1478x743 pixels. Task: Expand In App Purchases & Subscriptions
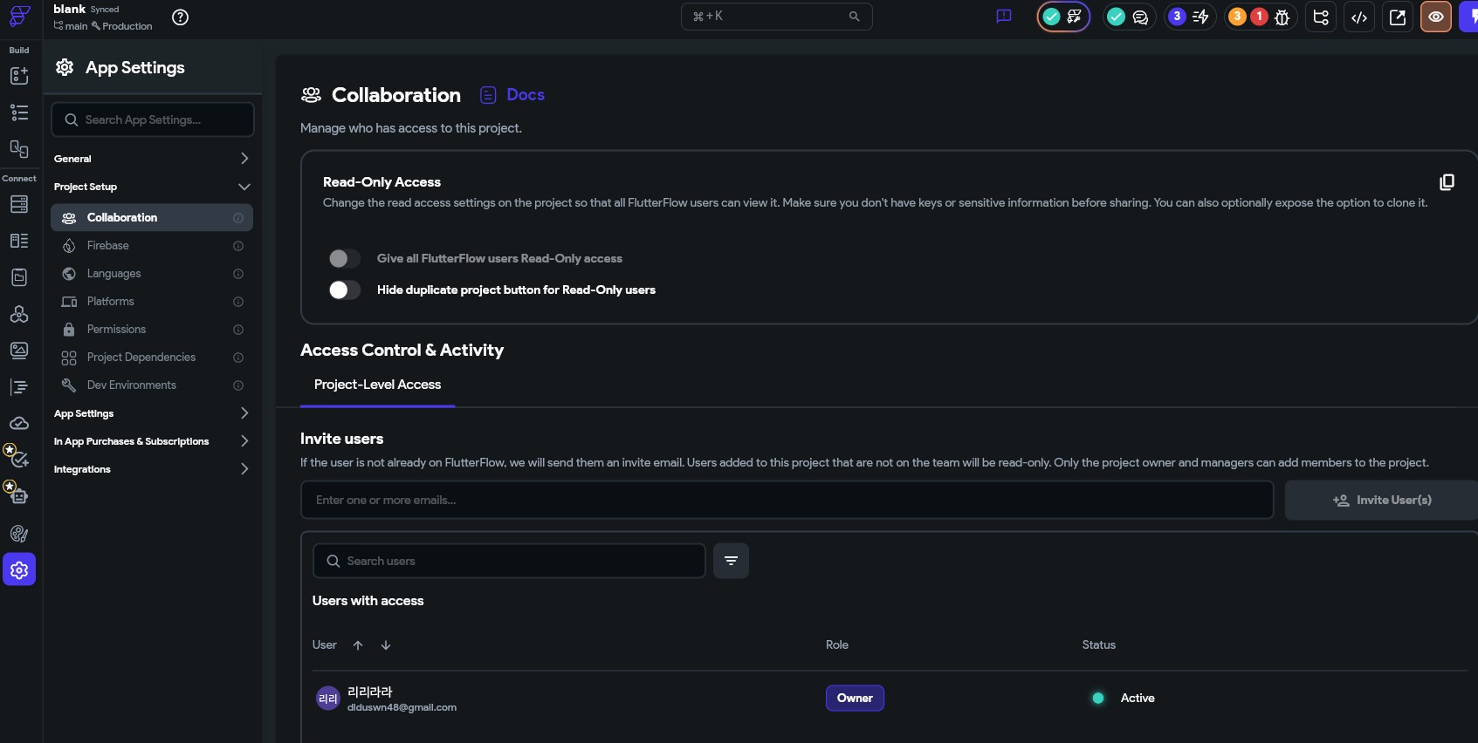152,441
